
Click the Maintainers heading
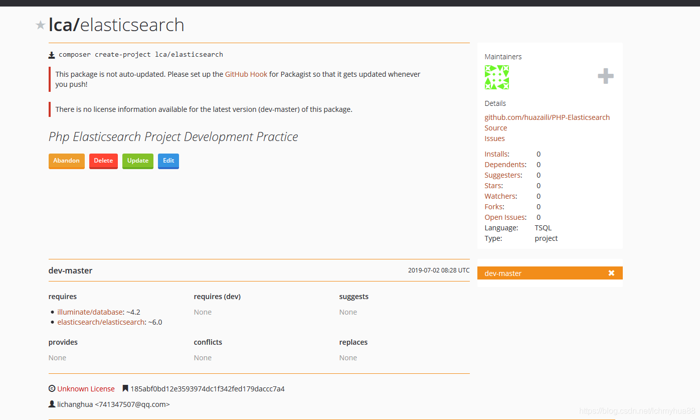point(503,57)
